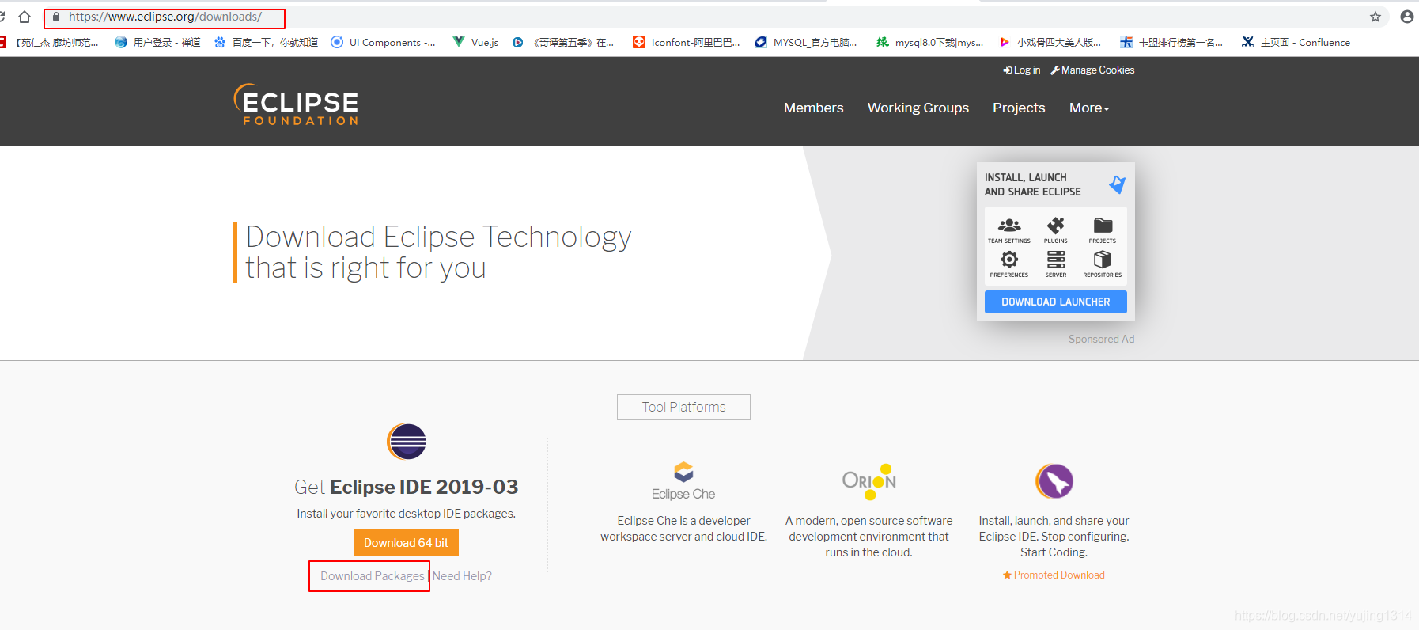This screenshot has width=1419, height=630.
Task: Click the Eclipse Foundation logo
Action: click(x=296, y=104)
